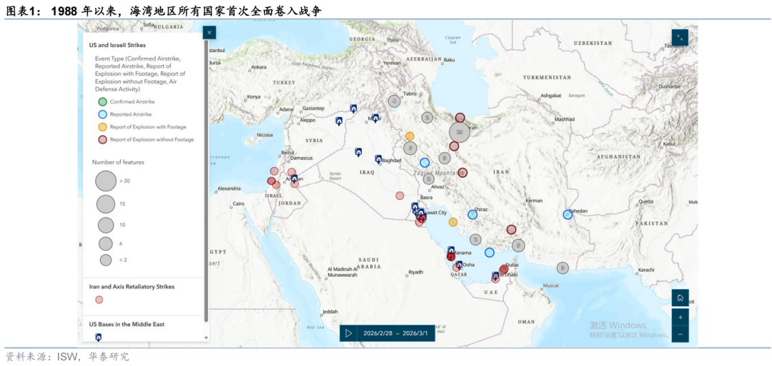
Task: Click the legend panel vertical scrollbar
Action: [207, 178]
